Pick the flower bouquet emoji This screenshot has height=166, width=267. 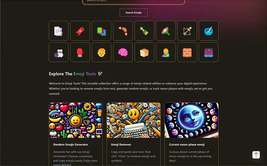coord(166,31)
